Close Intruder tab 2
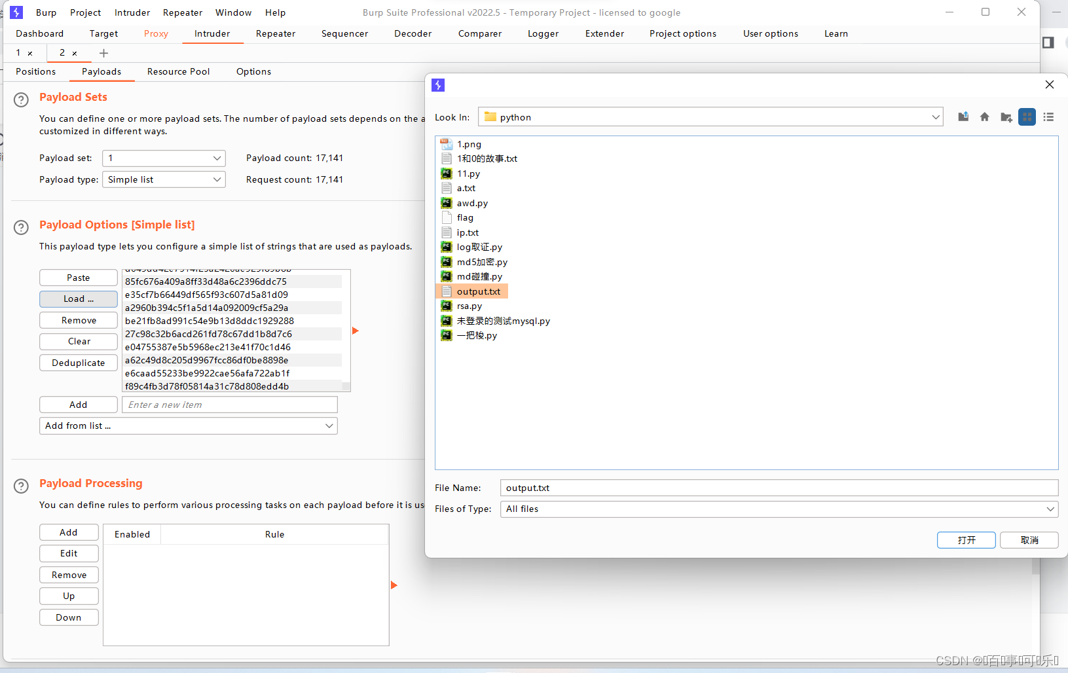 click(75, 53)
